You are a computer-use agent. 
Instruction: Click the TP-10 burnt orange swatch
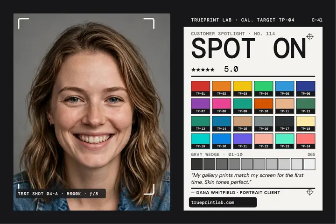264,106
